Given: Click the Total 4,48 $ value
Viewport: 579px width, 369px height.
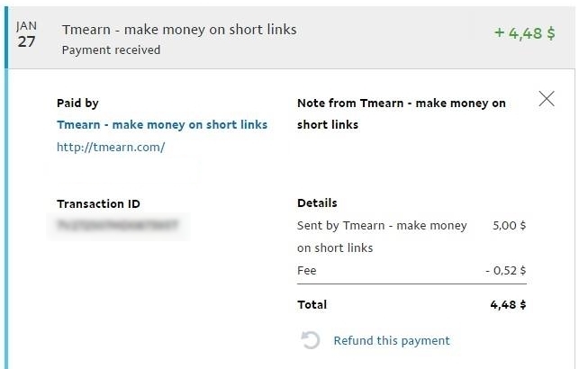Looking at the screenshot, I should 508,305.
